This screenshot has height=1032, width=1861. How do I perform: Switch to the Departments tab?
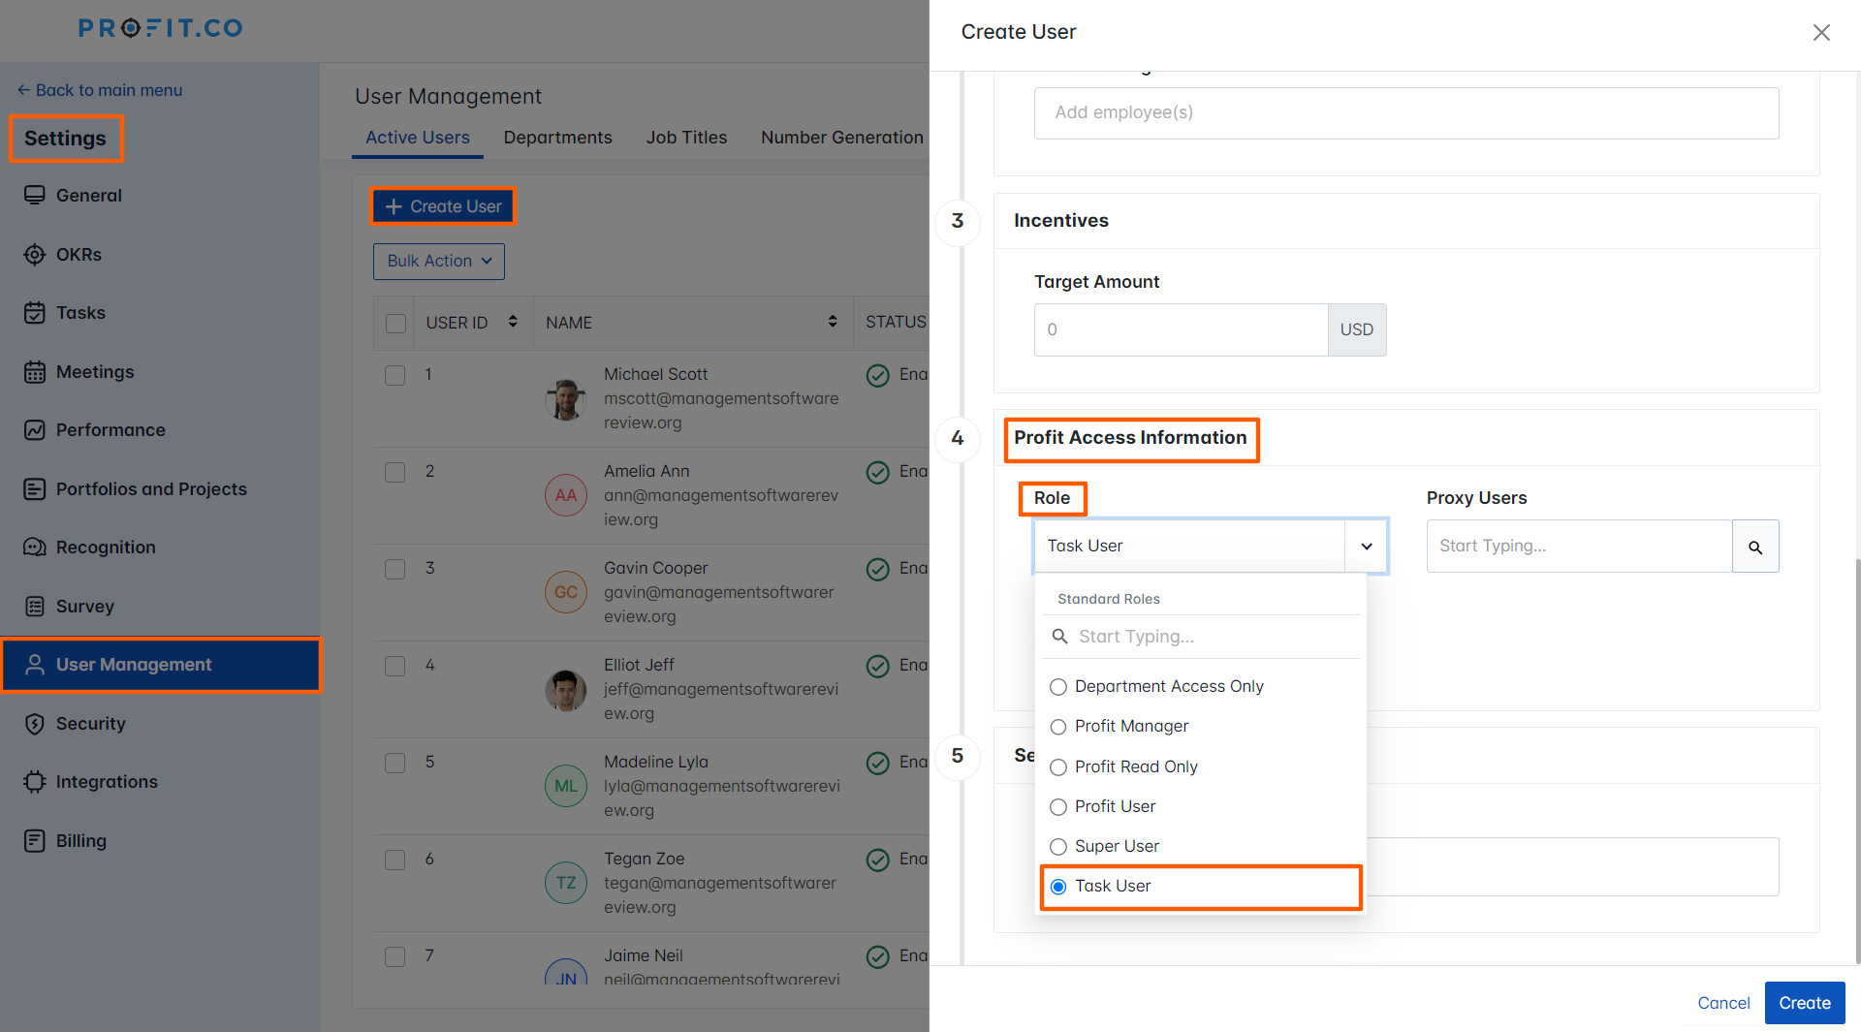pyautogui.click(x=557, y=137)
